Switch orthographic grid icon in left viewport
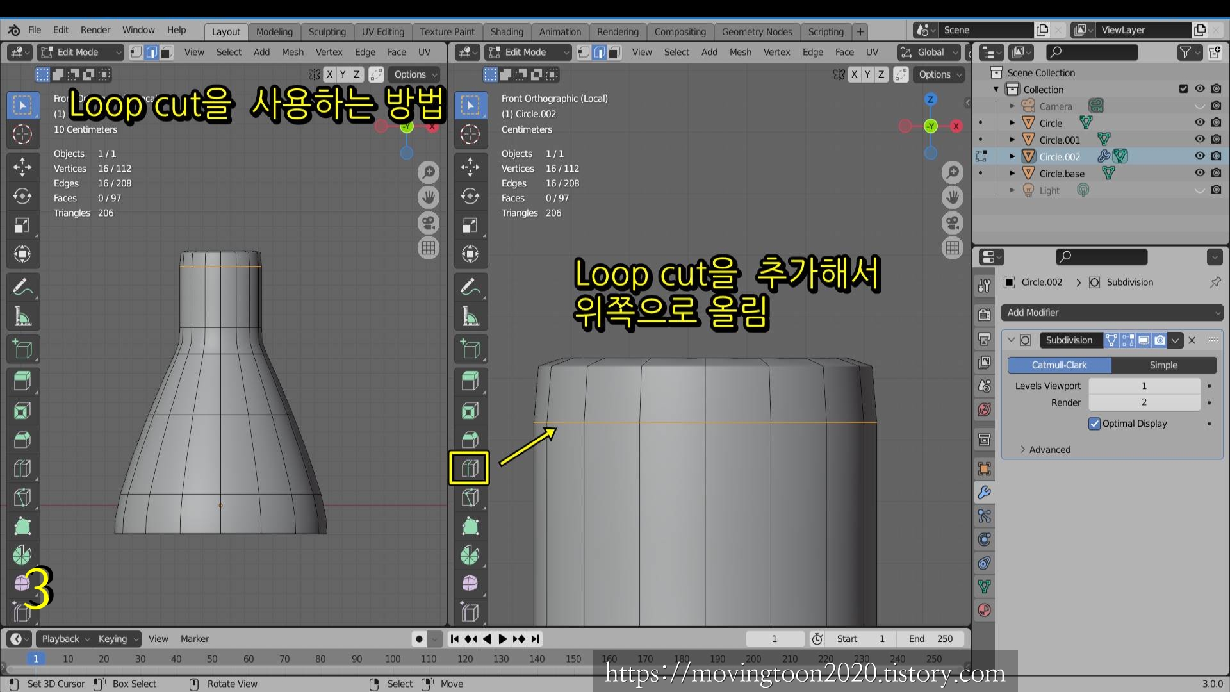Viewport: 1230px width, 692px height. point(429,247)
